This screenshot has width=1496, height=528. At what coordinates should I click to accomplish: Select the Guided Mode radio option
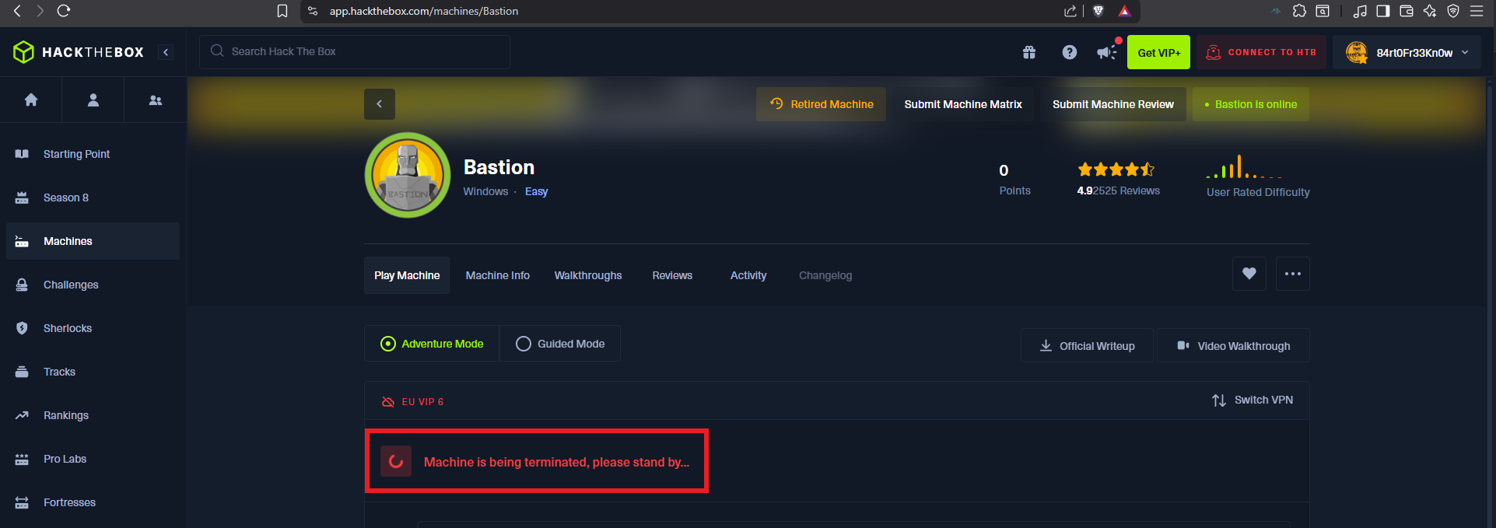pos(560,344)
